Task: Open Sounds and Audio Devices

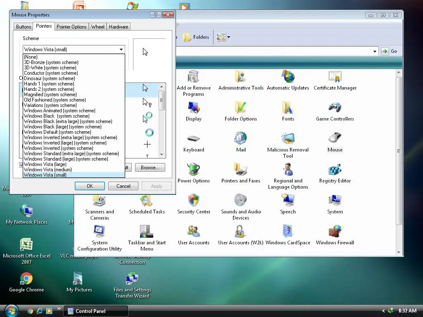Action: (x=241, y=207)
